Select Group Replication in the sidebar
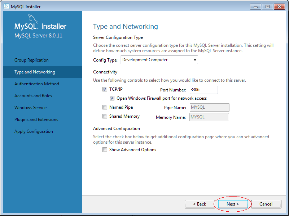 pyautogui.click(x=31, y=60)
